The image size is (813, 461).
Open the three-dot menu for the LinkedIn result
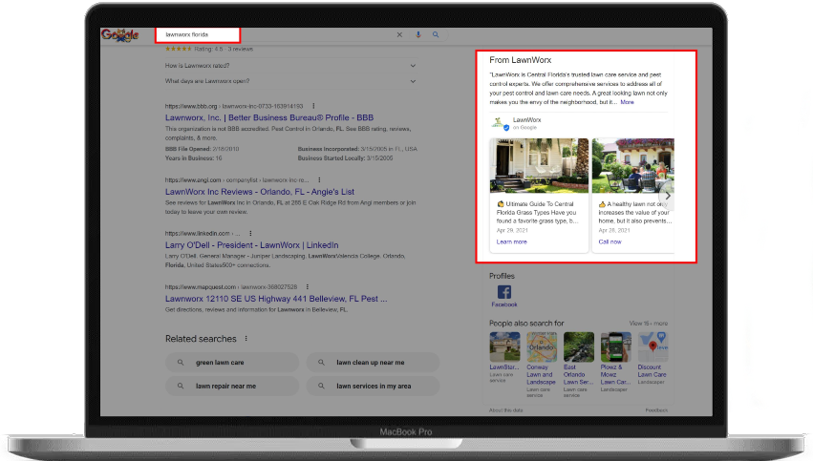pos(250,234)
